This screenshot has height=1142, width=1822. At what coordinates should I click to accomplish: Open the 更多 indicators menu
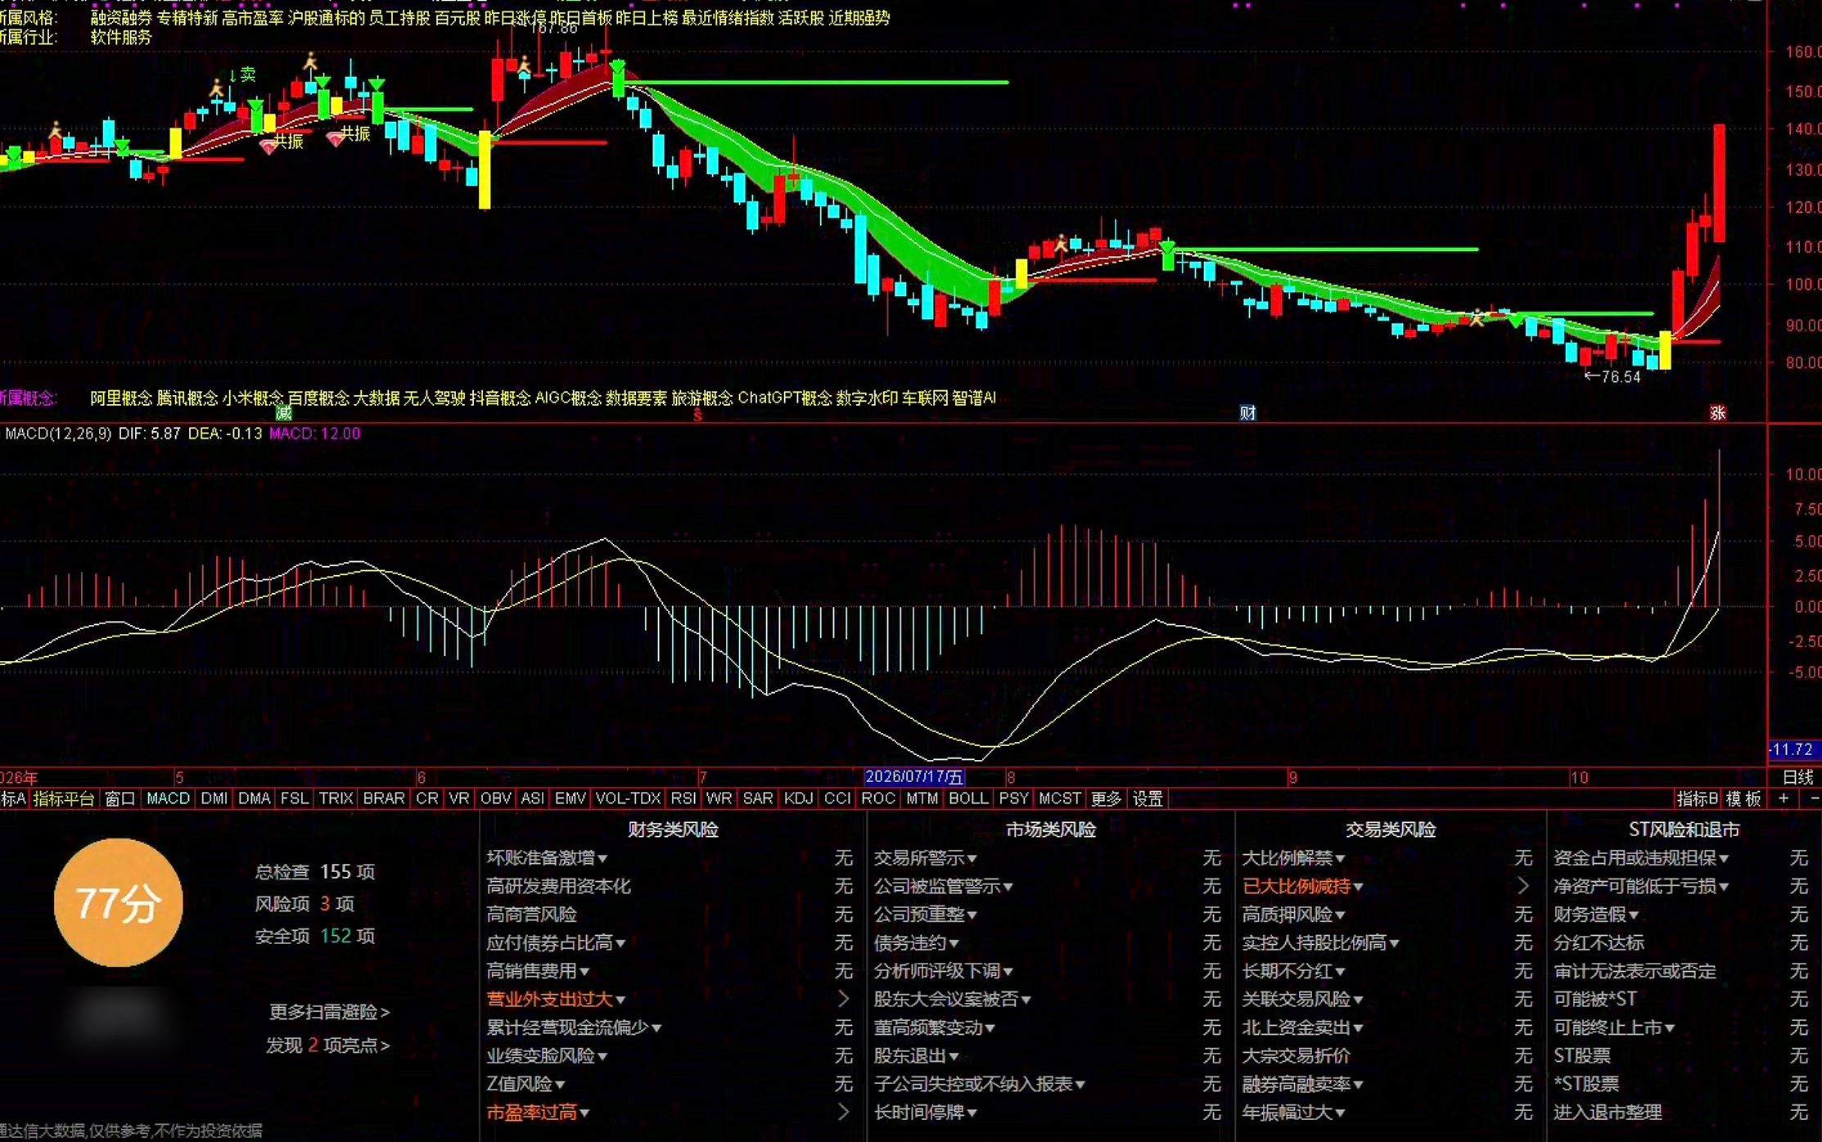click(x=1106, y=798)
